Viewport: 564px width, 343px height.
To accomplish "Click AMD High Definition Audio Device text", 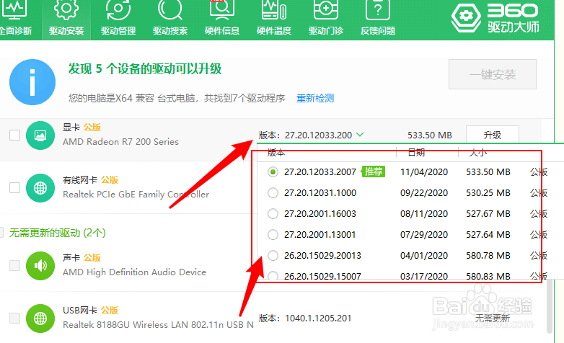I will [134, 272].
